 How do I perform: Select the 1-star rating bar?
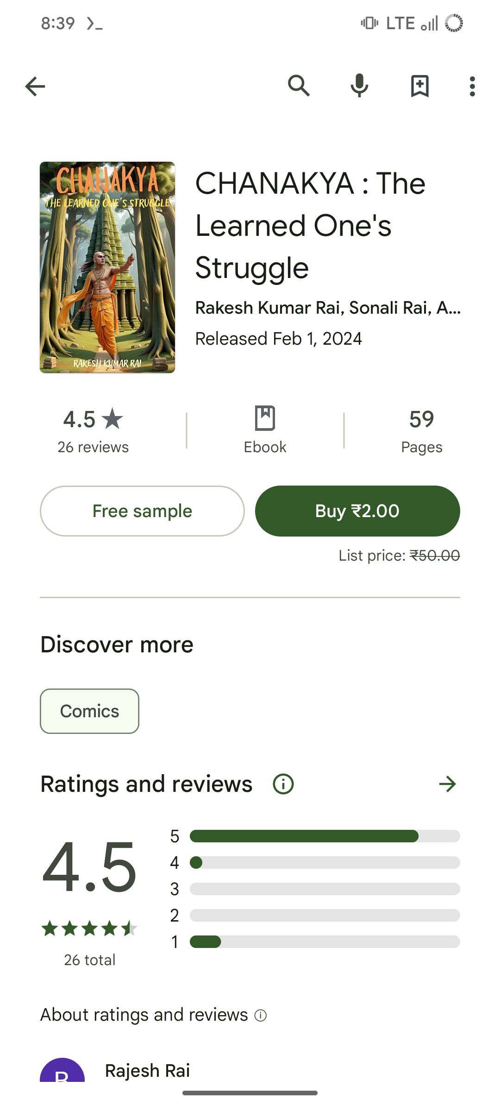click(325, 942)
